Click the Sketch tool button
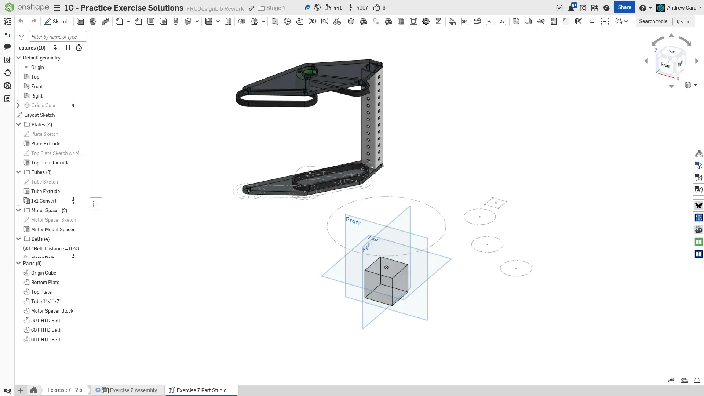704x396 pixels. point(56,22)
